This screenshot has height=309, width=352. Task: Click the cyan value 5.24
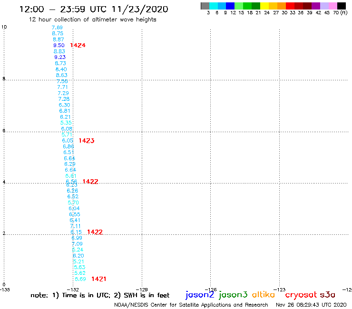(78, 250)
